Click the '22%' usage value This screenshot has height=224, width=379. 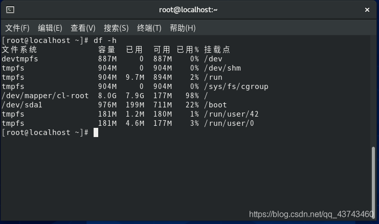tap(192, 105)
